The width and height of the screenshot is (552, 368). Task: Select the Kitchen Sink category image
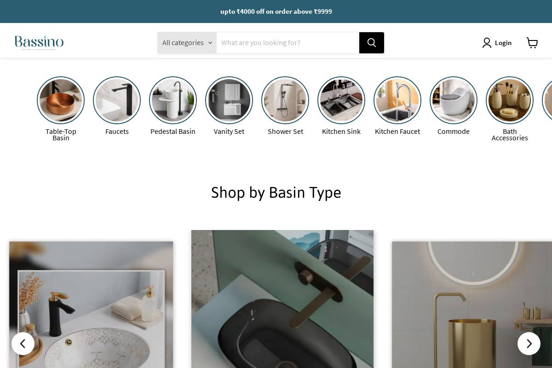341,100
